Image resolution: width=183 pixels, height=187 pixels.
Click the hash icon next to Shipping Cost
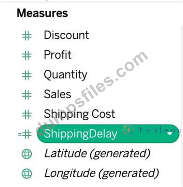[x=27, y=115]
